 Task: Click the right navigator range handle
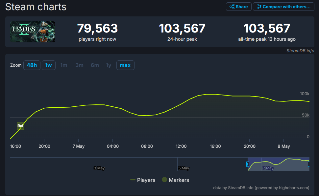pos(309,164)
